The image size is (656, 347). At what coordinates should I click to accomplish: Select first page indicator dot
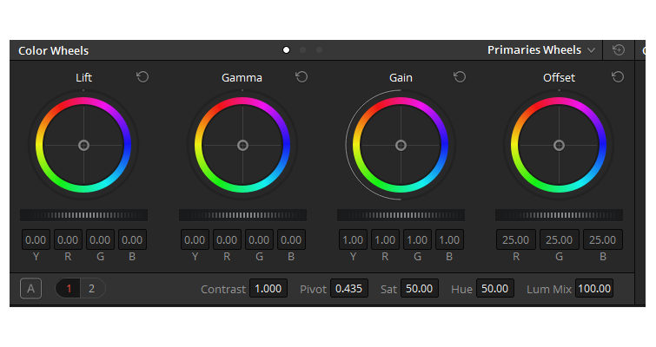click(286, 50)
